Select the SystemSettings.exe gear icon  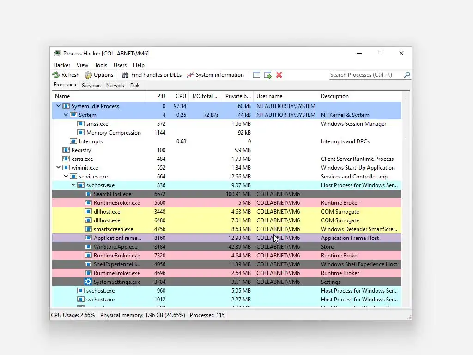(88, 282)
